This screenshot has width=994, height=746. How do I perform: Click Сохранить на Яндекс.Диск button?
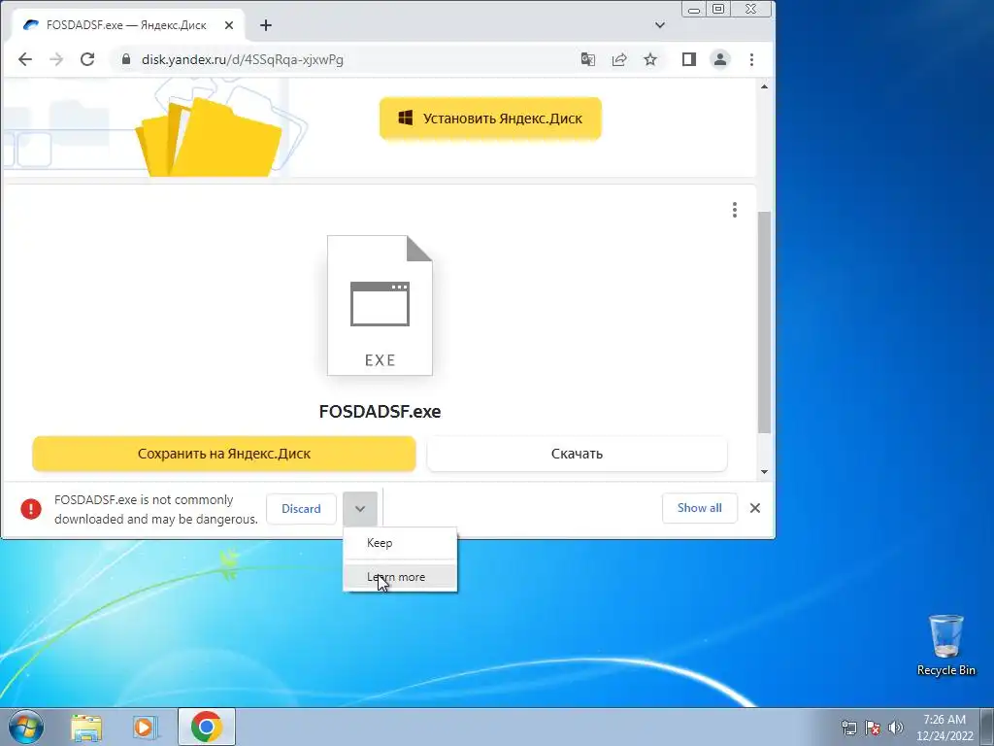224,455
